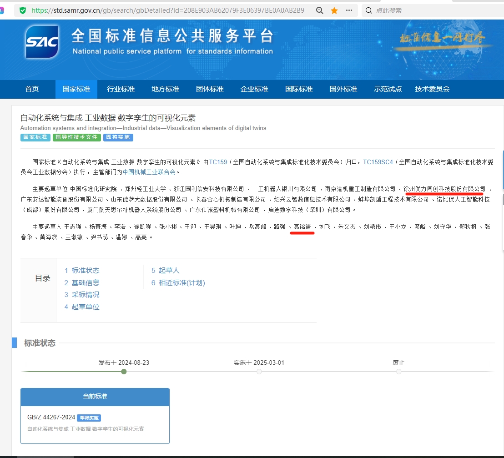Jump to 1 标准状态 section
Screen dimensions: 504x458
pos(81,270)
